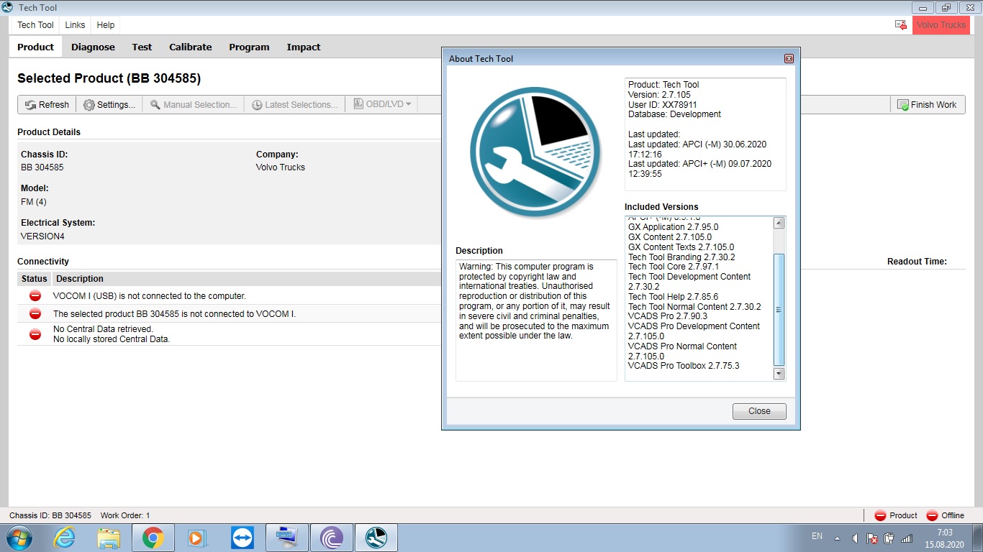Click the Electrical System value 'VERSION4'
The height and width of the screenshot is (552, 983).
(x=42, y=236)
